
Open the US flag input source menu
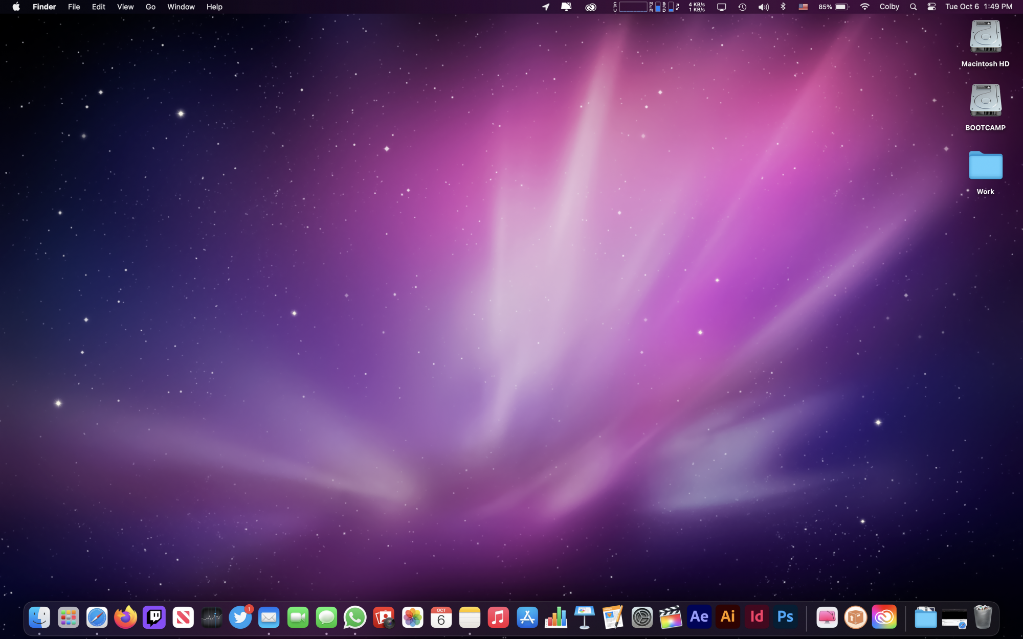[803, 7]
